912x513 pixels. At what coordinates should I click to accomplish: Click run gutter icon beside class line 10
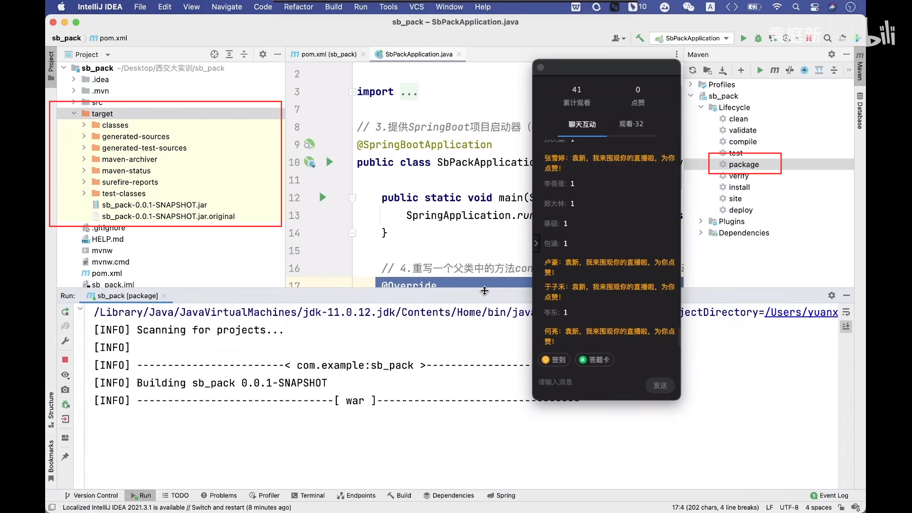pyautogui.click(x=330, y=162)
